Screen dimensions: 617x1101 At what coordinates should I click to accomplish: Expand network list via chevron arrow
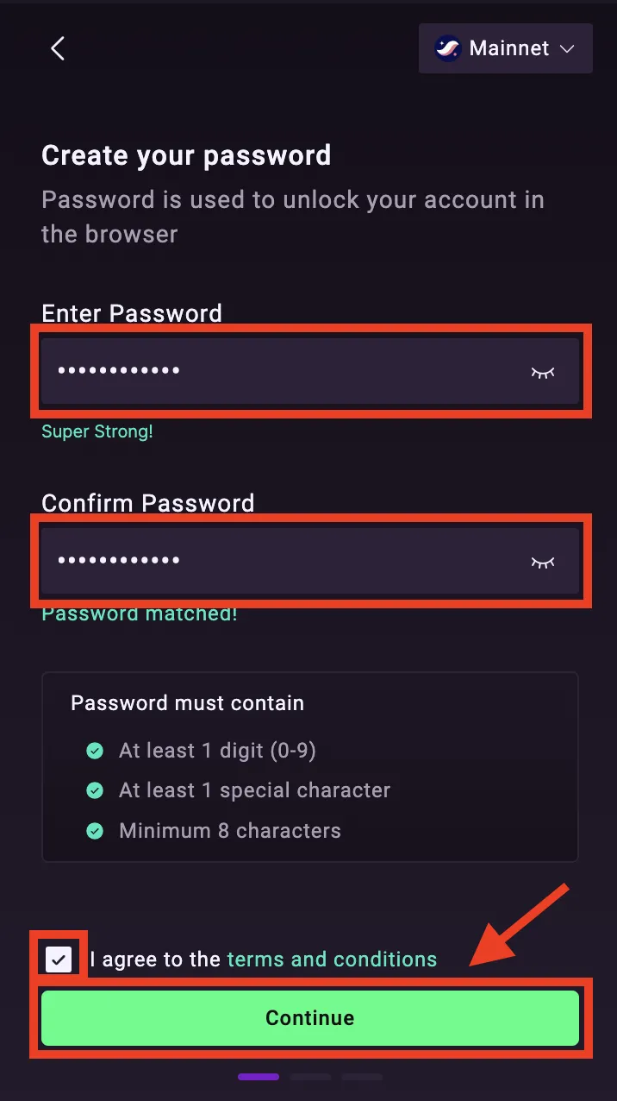pos(567,49)
